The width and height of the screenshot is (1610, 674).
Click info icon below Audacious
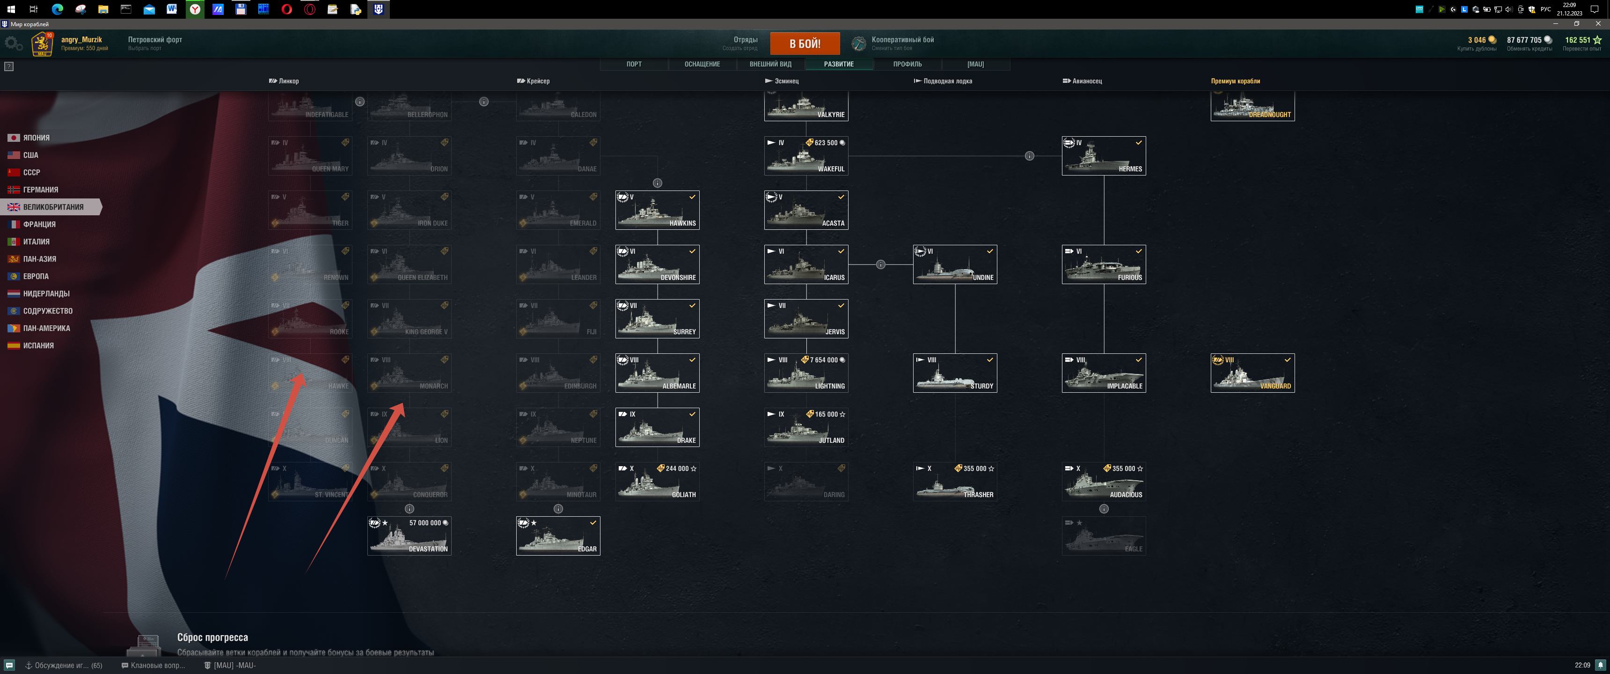click(x=1104, y=509)
